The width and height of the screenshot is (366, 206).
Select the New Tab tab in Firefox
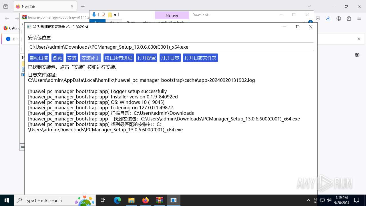[44, 6]
